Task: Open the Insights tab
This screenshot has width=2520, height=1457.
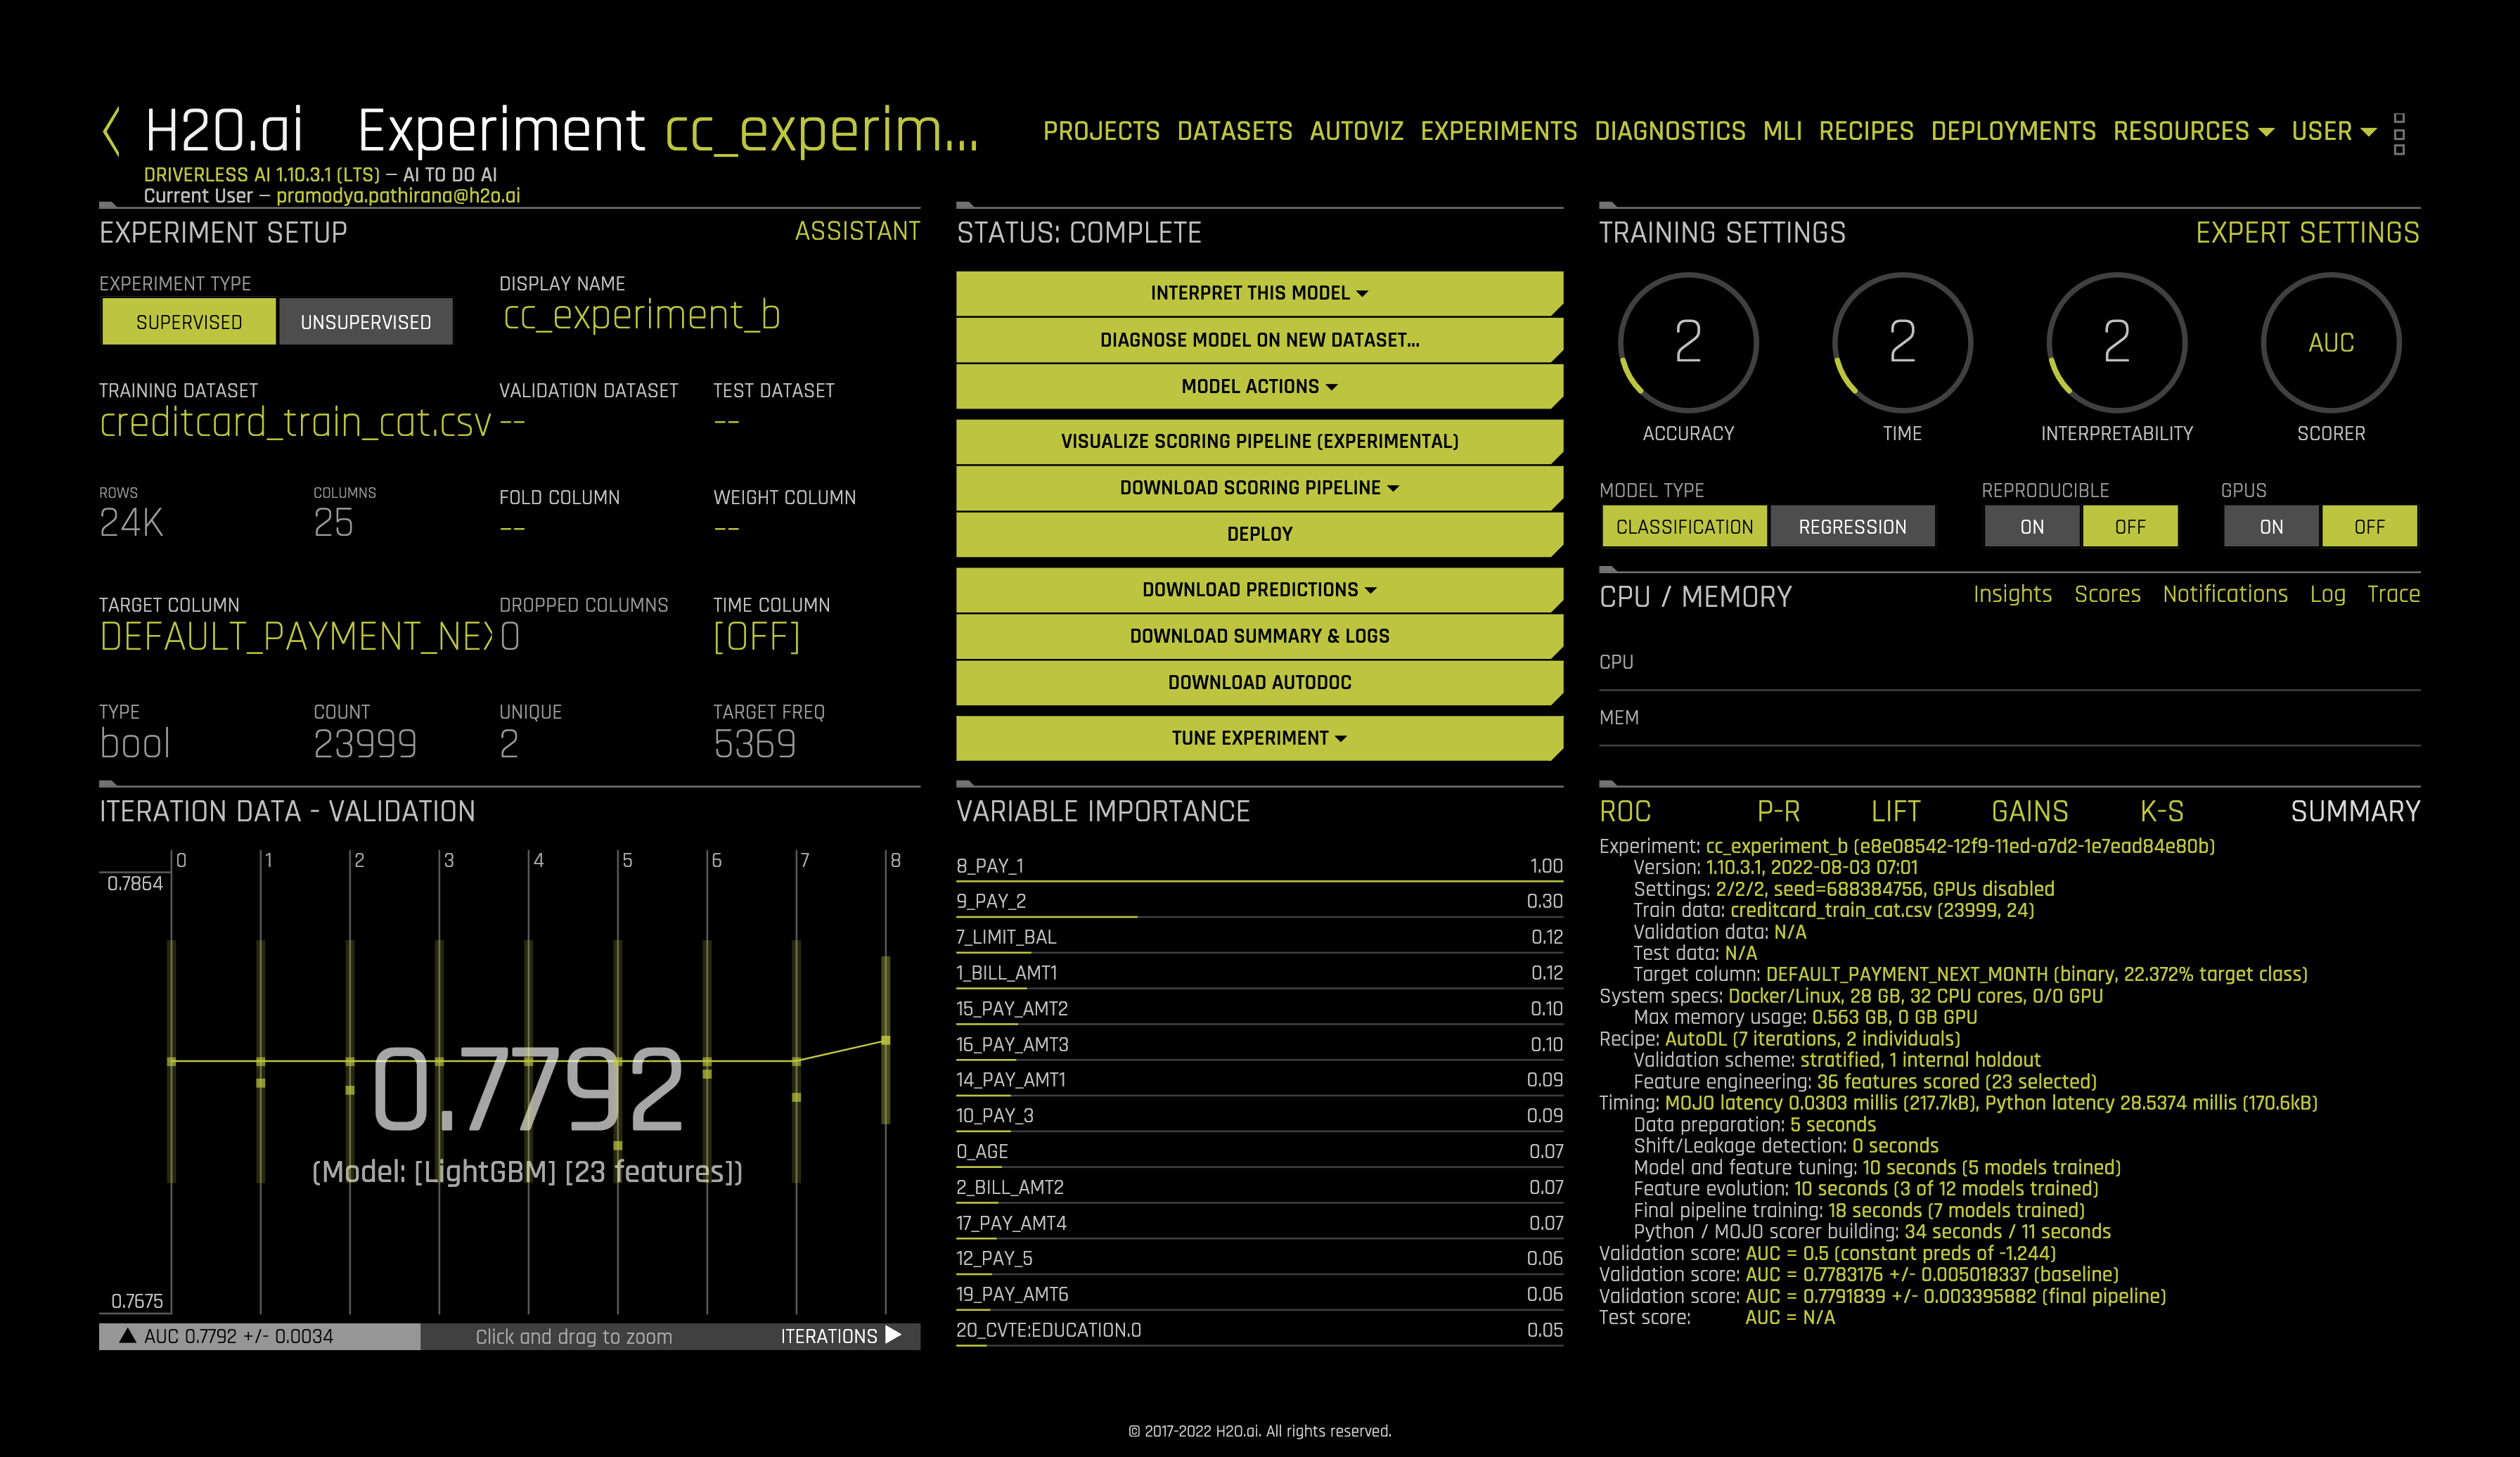Action: 2012,594
